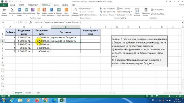
Task: Open Firefox from taskbar
Action: (x=37, y=100)
